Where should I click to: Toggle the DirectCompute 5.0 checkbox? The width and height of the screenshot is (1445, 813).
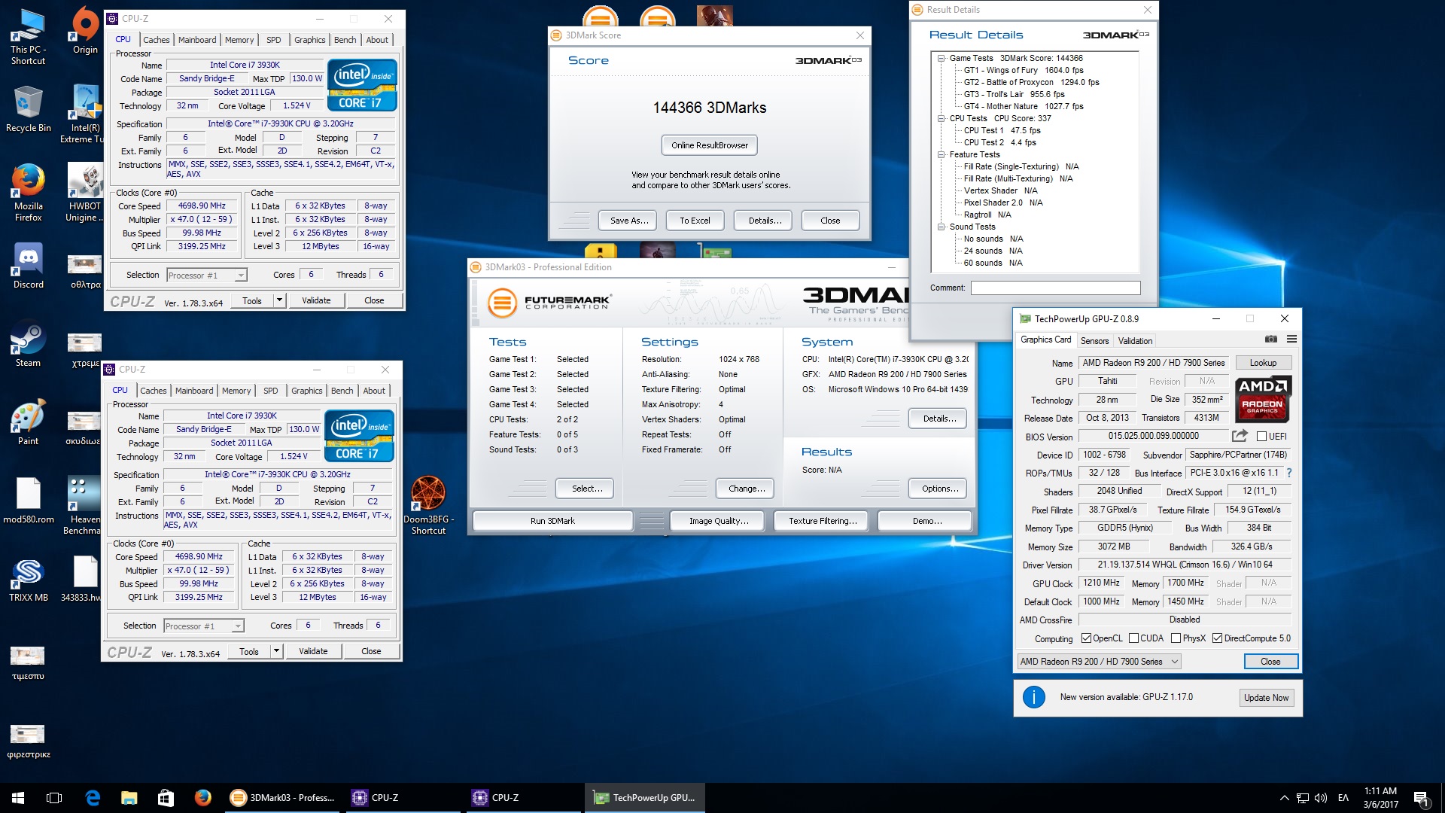coord(1217,638)
